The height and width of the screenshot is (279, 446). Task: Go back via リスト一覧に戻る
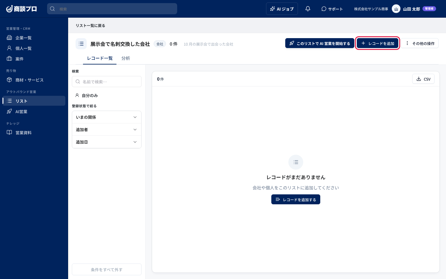90,25
